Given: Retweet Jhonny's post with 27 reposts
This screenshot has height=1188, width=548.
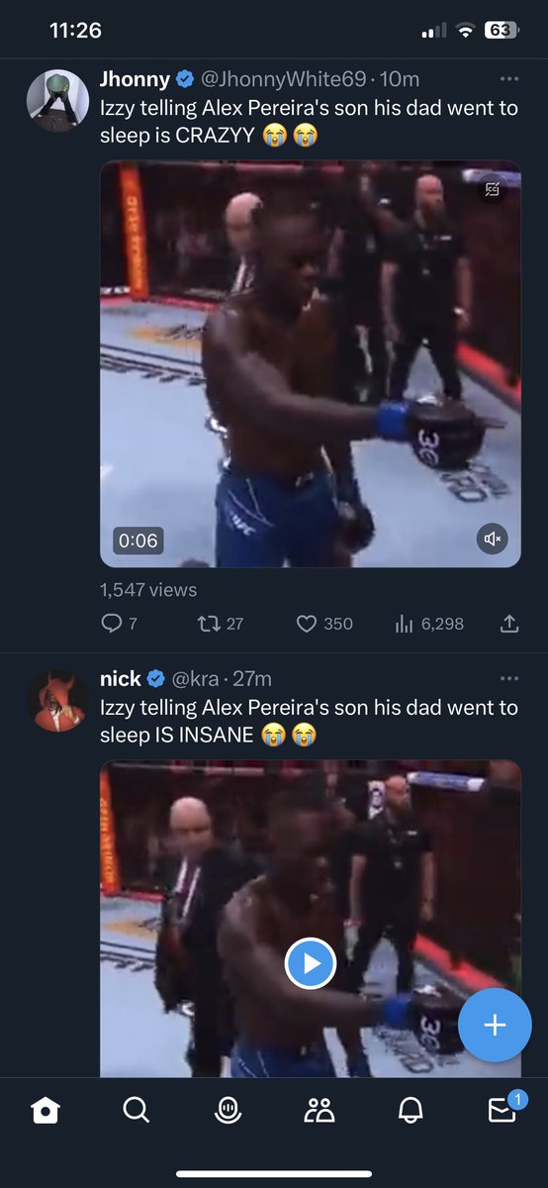Looking at the screenshot, I should [x=209, y=624].
